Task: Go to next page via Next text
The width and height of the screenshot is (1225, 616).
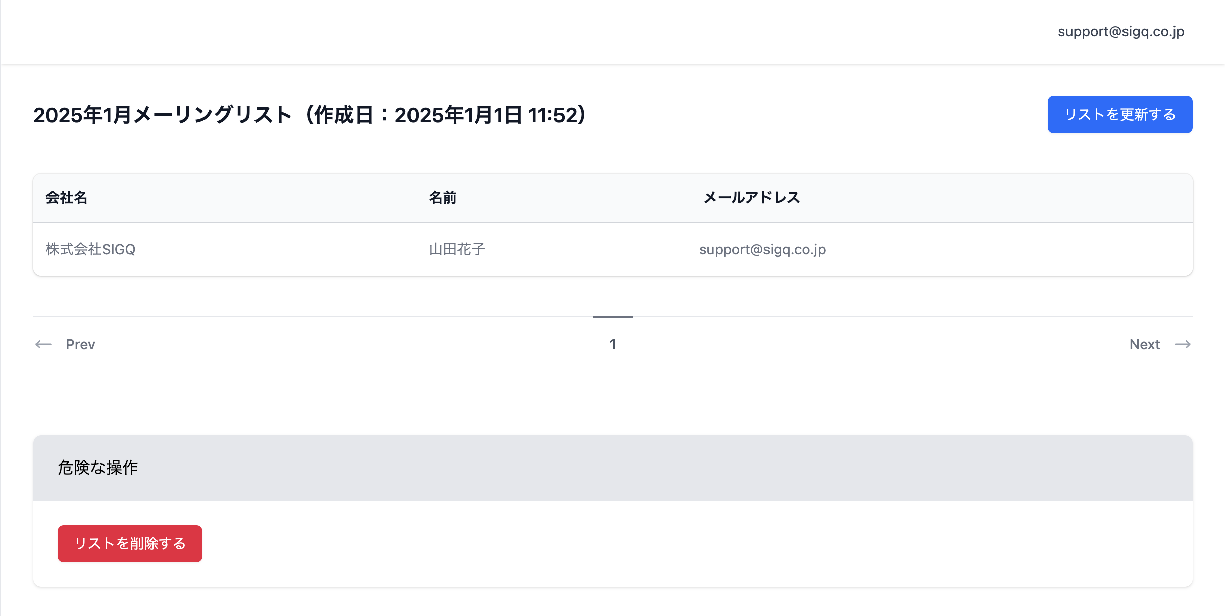Action: pyautogui.click(x=1144, y=344)
